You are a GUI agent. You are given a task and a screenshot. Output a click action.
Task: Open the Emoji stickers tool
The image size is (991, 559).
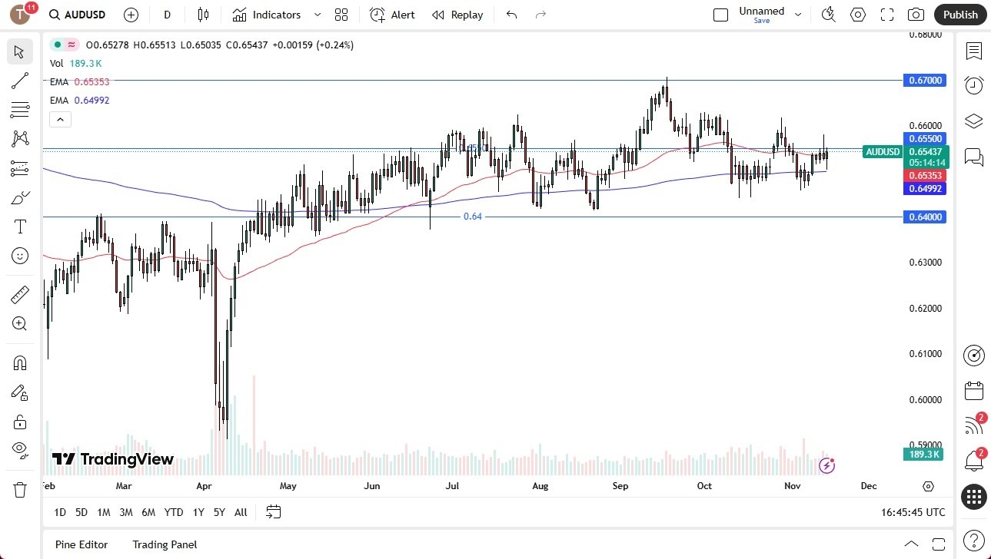[19, 256]
